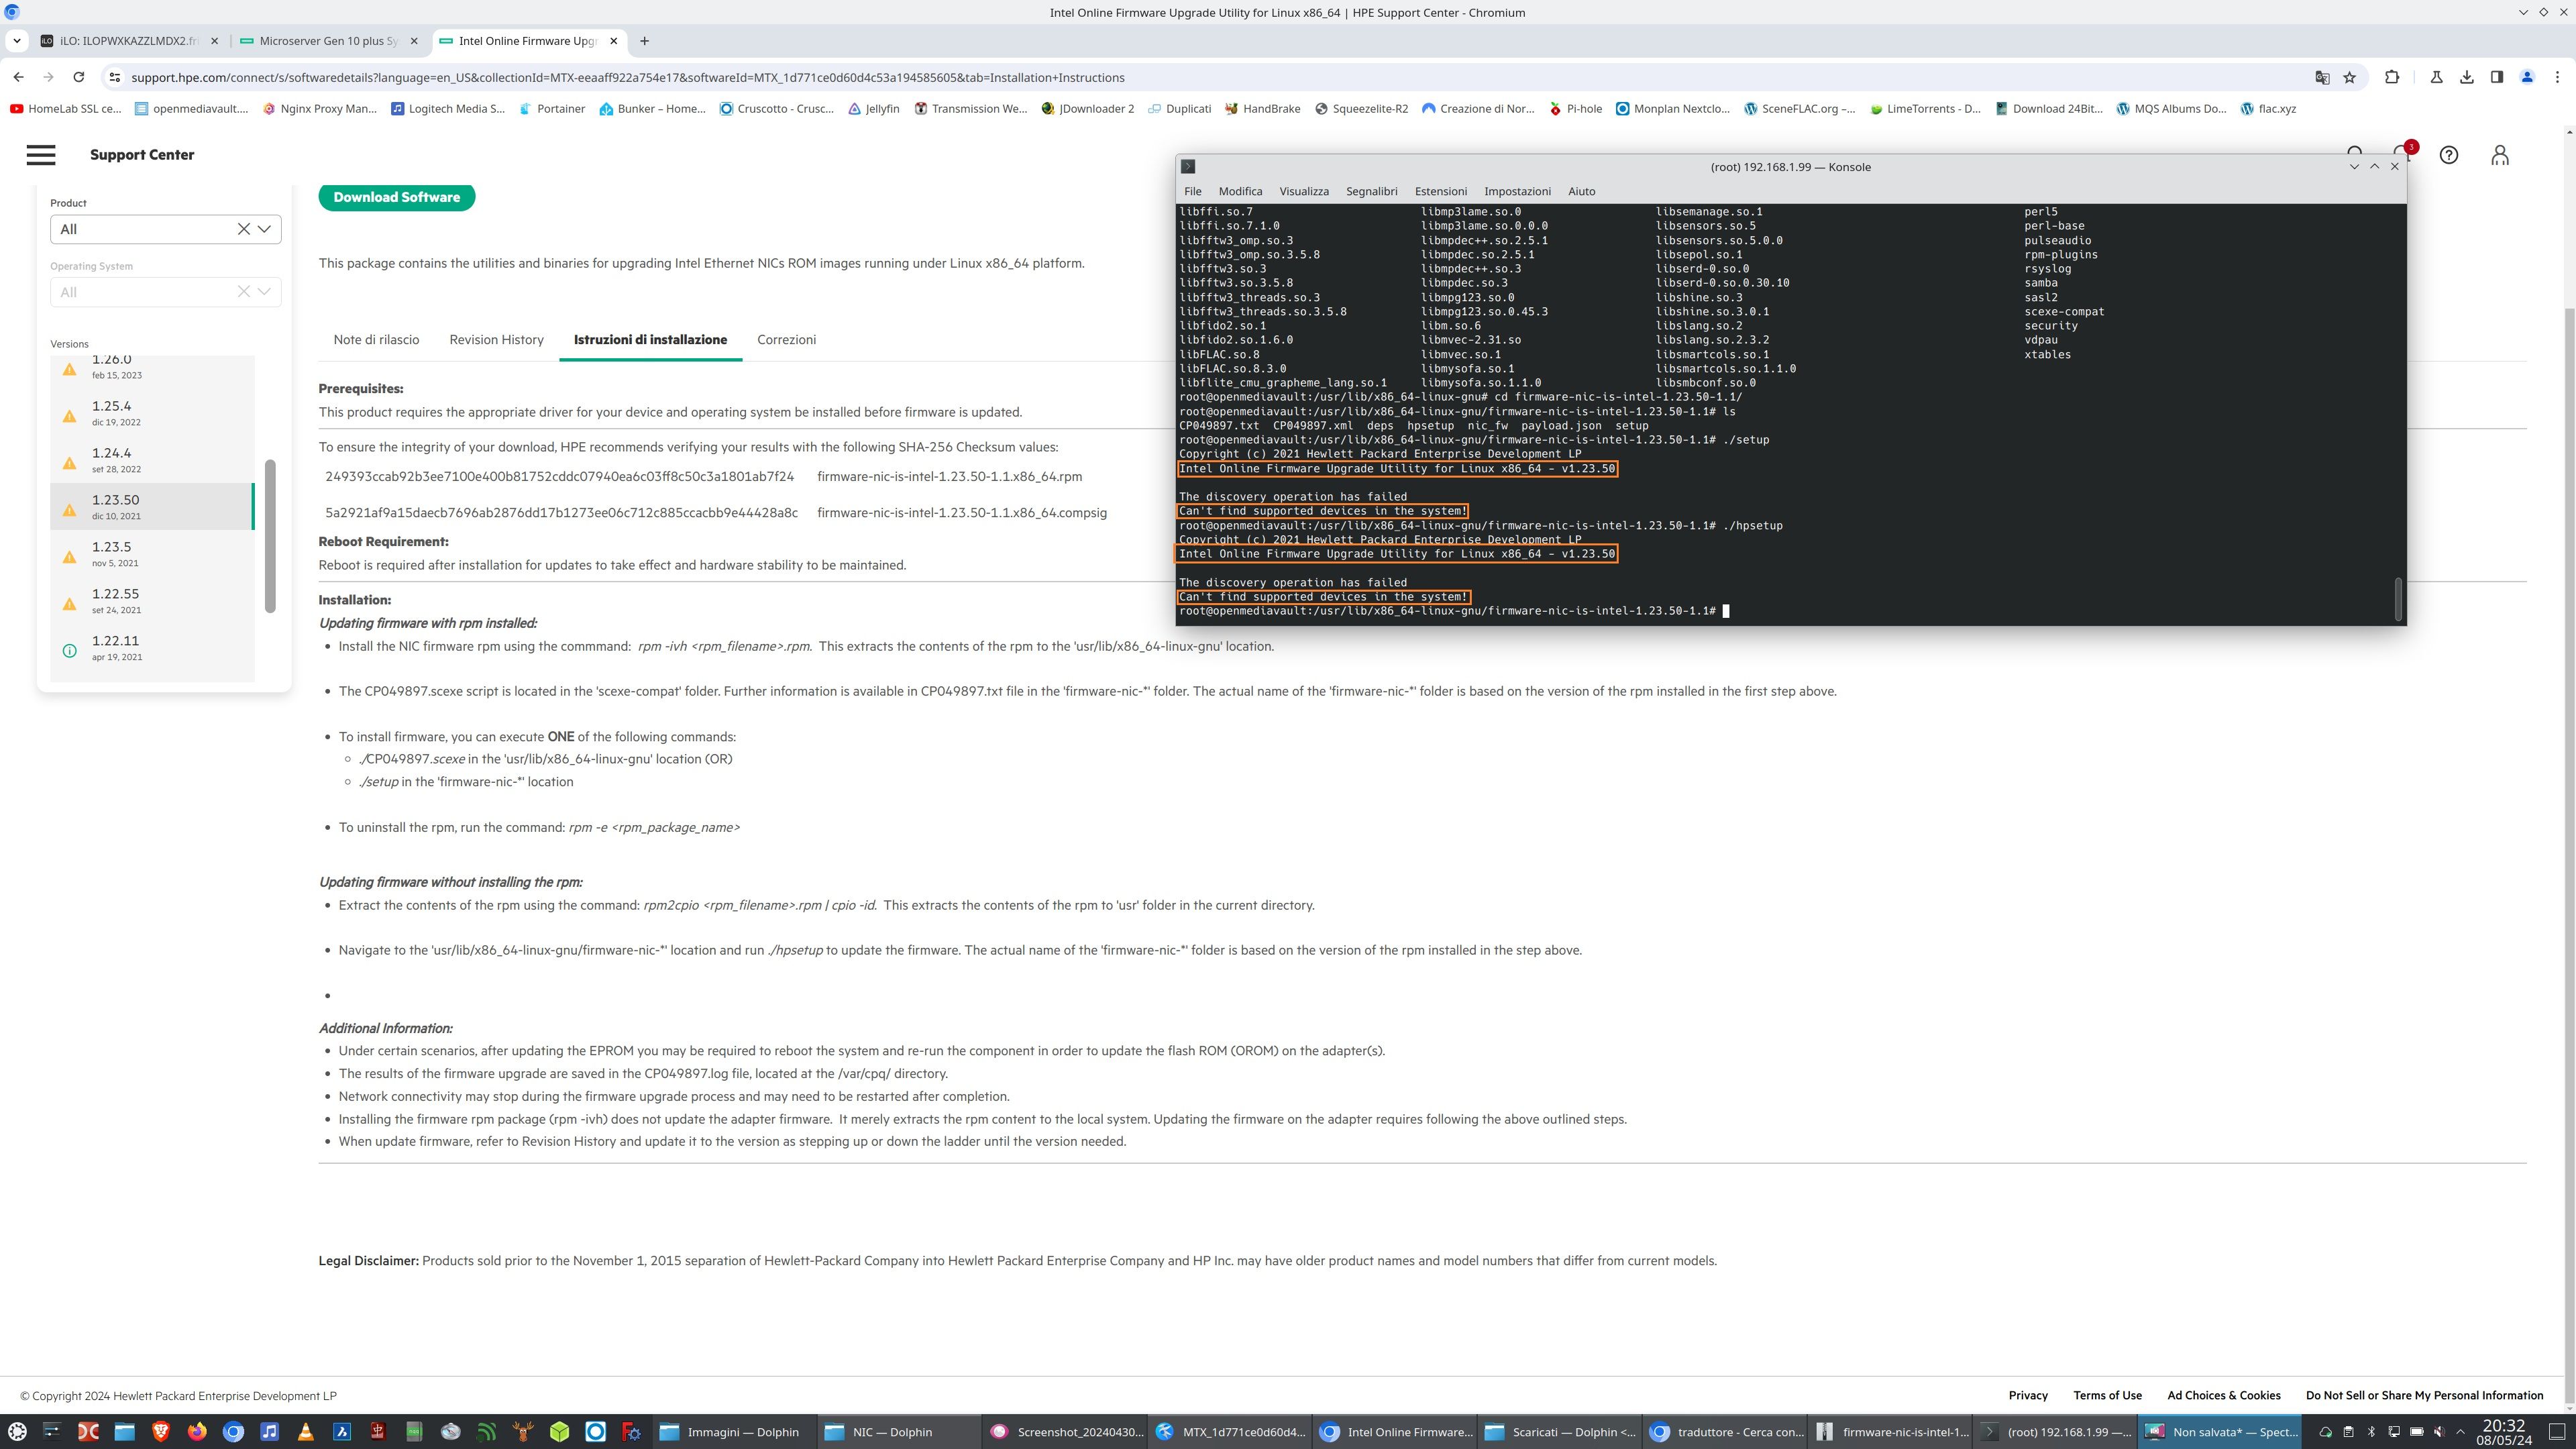Select version 1.25.4 in Versions list
This screenshot has height=1449, width=2576.
coord(152,413)
